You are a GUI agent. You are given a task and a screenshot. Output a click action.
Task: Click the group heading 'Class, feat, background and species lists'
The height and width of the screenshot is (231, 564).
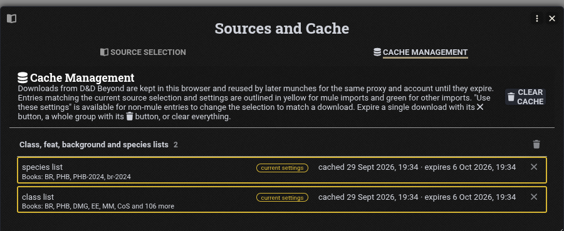[94, 145]
